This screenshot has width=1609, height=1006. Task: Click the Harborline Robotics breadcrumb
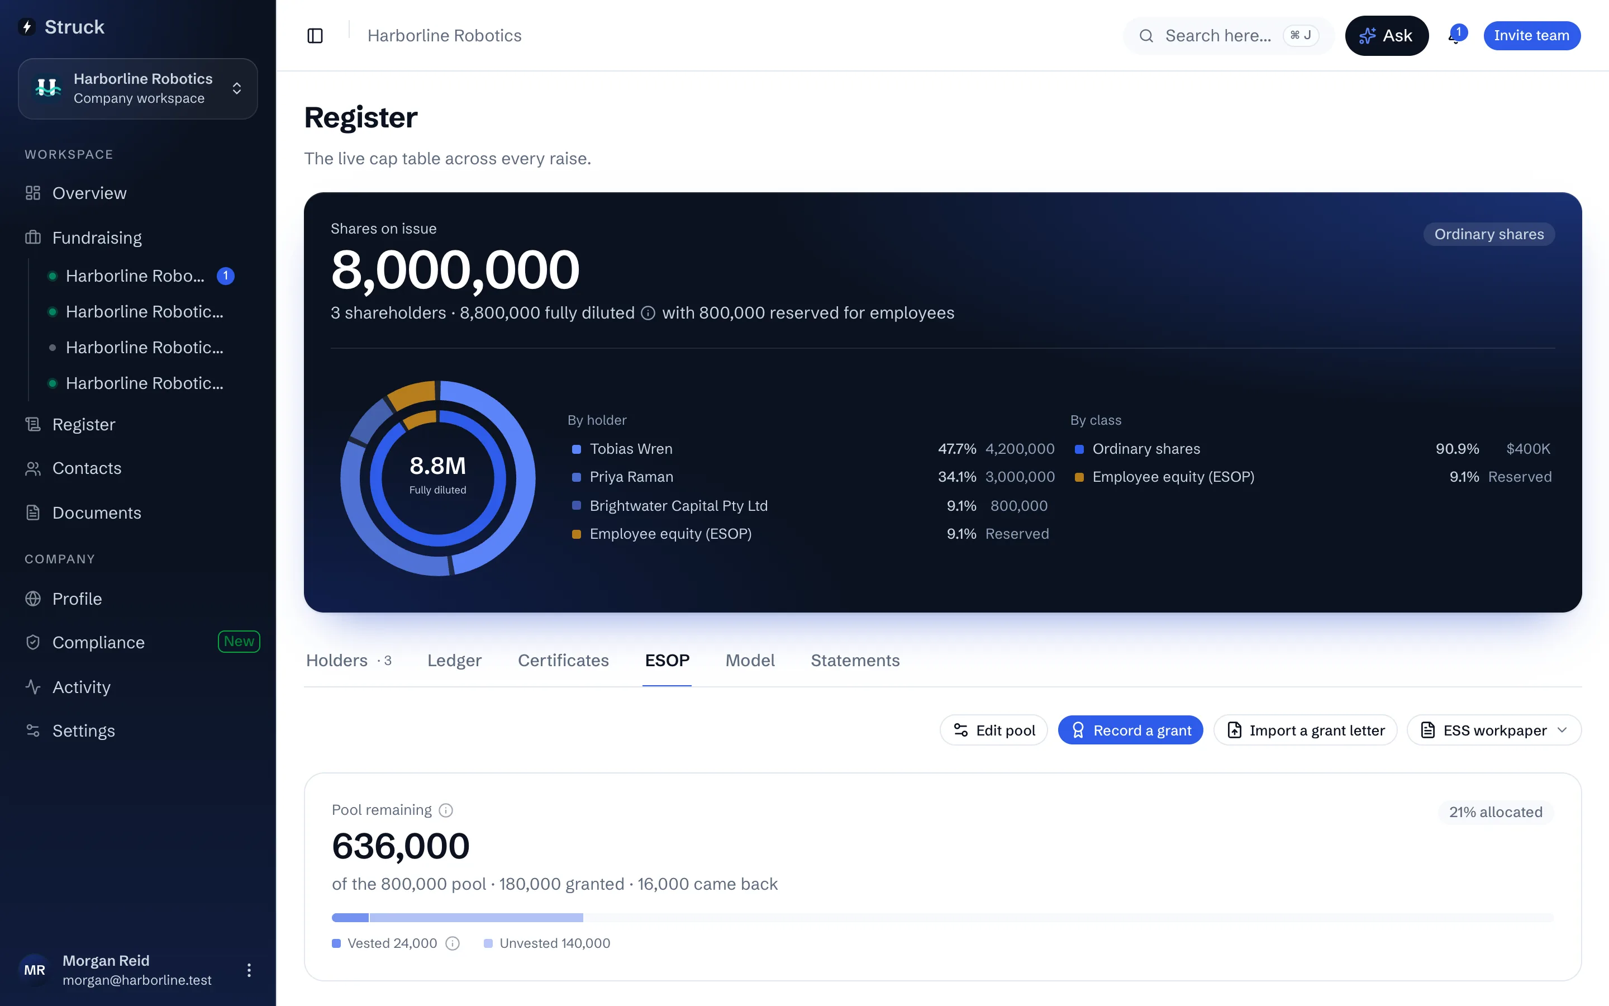444,36
